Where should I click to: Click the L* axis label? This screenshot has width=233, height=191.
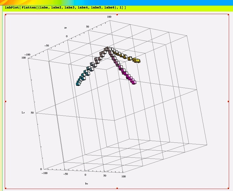click(23, 113)
